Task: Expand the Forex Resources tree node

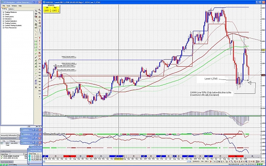Action: point(3,28)
